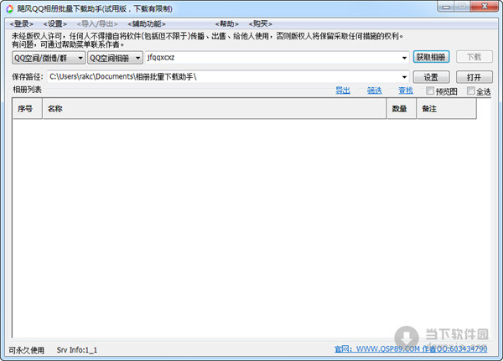Screen dimensions: 503x361
Task: Open the <帮助> menu
Action: point(227,23)
